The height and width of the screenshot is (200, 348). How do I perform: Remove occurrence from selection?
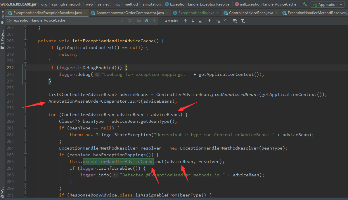pyautogui.click(x=217, y=20)
